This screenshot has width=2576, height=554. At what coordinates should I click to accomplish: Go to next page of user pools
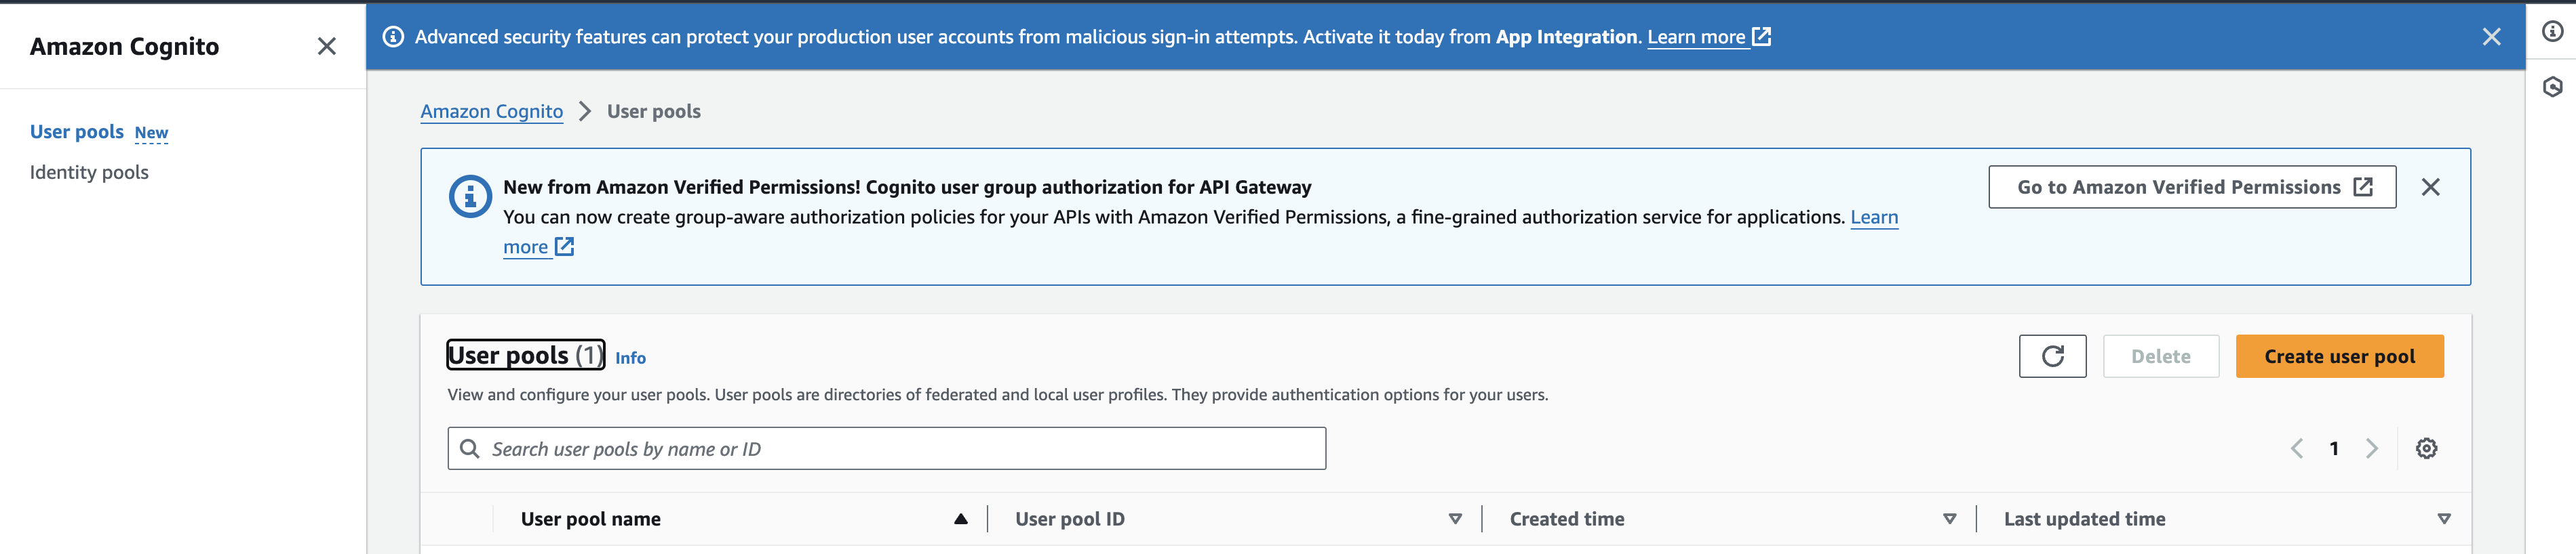[x=2371, y=448]
